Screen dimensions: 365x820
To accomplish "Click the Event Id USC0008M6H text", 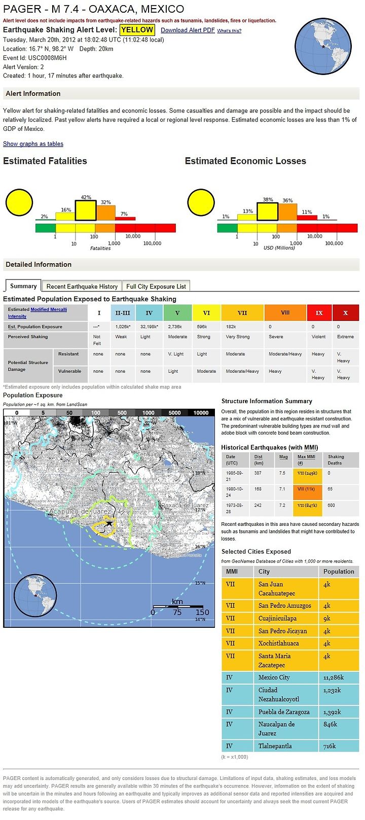I will point(35,58).
